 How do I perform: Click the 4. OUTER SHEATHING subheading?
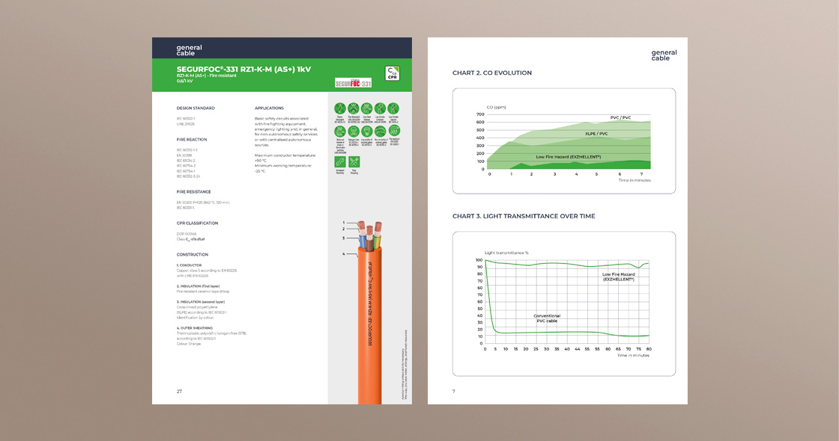(195, 328)
